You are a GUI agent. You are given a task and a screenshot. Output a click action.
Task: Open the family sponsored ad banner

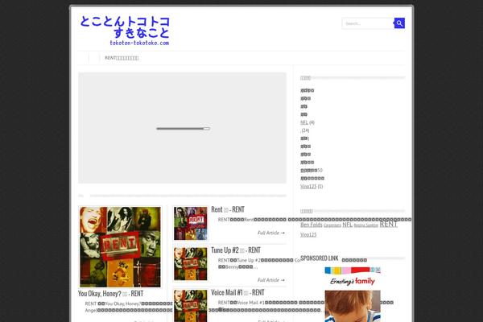pos(353,295)
